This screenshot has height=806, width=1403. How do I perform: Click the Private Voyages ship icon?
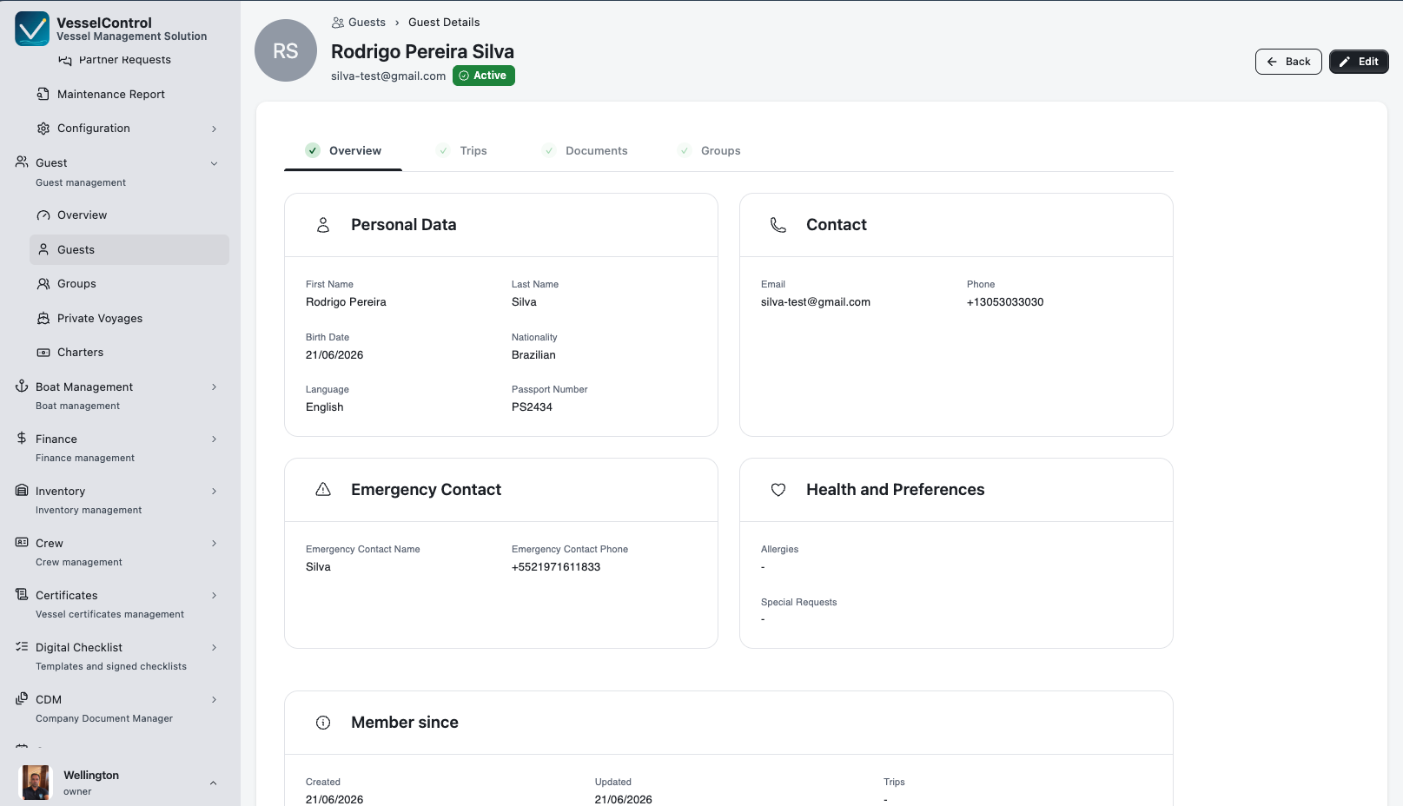(43, 319)
